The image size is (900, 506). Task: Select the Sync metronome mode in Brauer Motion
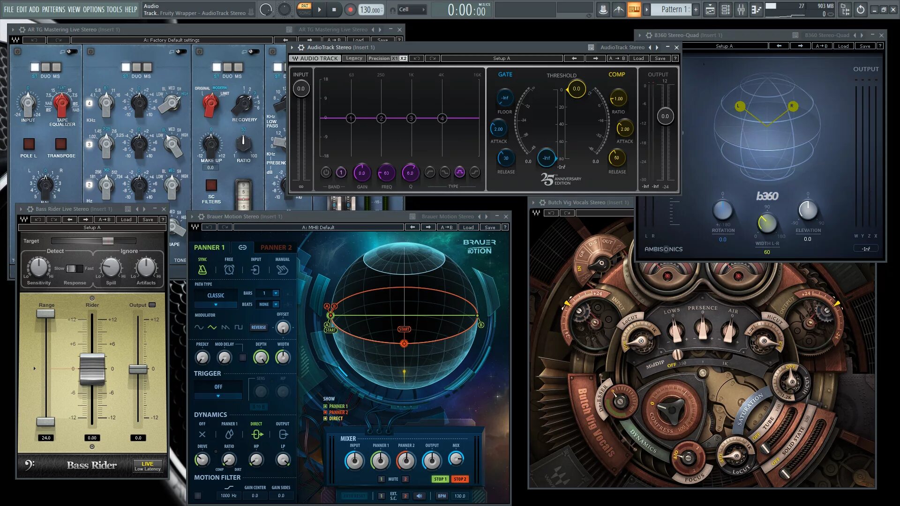tap(202, 270)
